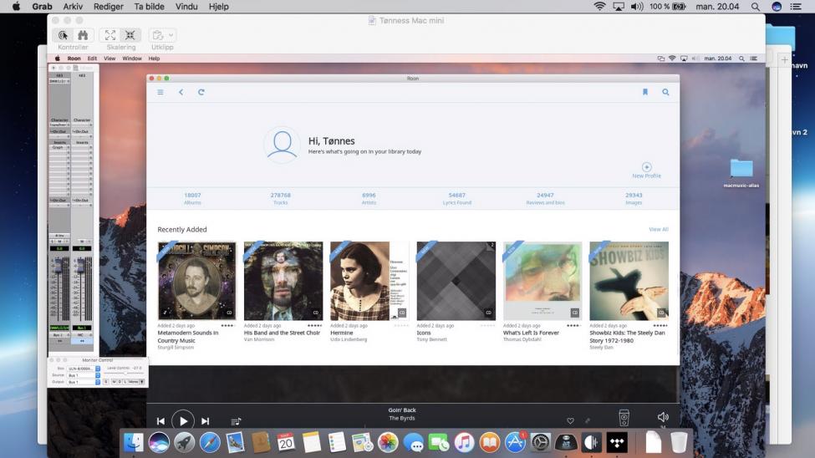Open the remote Help menu
Image resolution: width=815 pixels, height=458 pixels.
click(x=154, y=59)
